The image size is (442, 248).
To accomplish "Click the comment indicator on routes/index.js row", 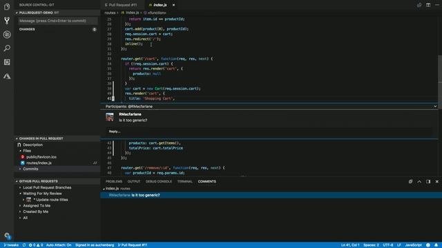I will coord(95,163).
